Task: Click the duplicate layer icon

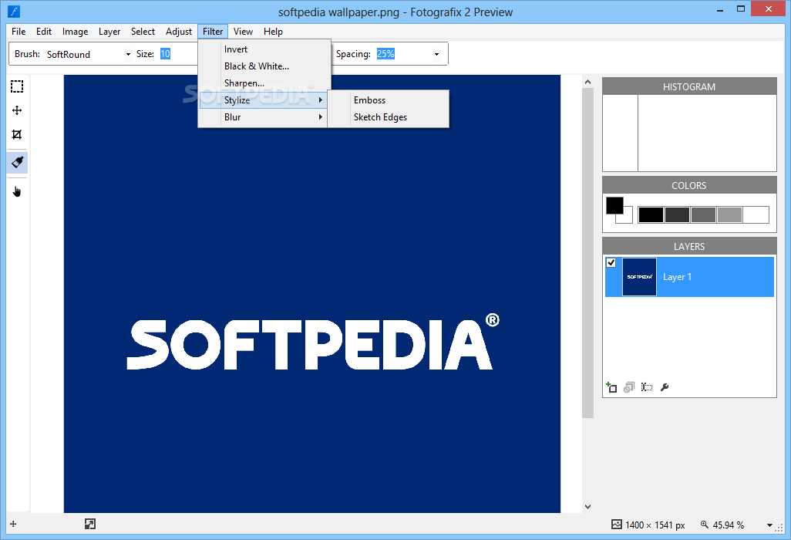Action: [628, 387]
